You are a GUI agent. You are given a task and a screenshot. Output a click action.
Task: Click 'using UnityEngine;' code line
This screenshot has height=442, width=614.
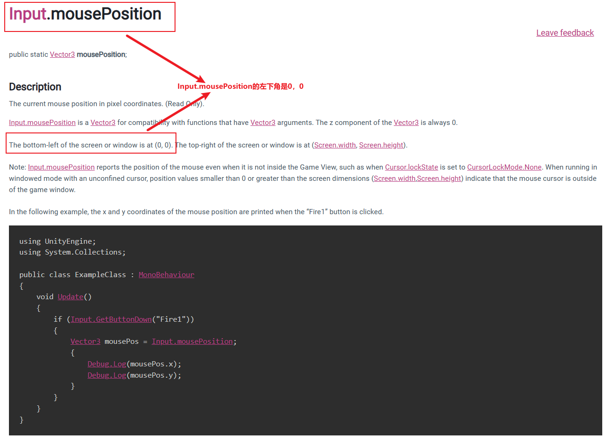click(x=57, y=241)
